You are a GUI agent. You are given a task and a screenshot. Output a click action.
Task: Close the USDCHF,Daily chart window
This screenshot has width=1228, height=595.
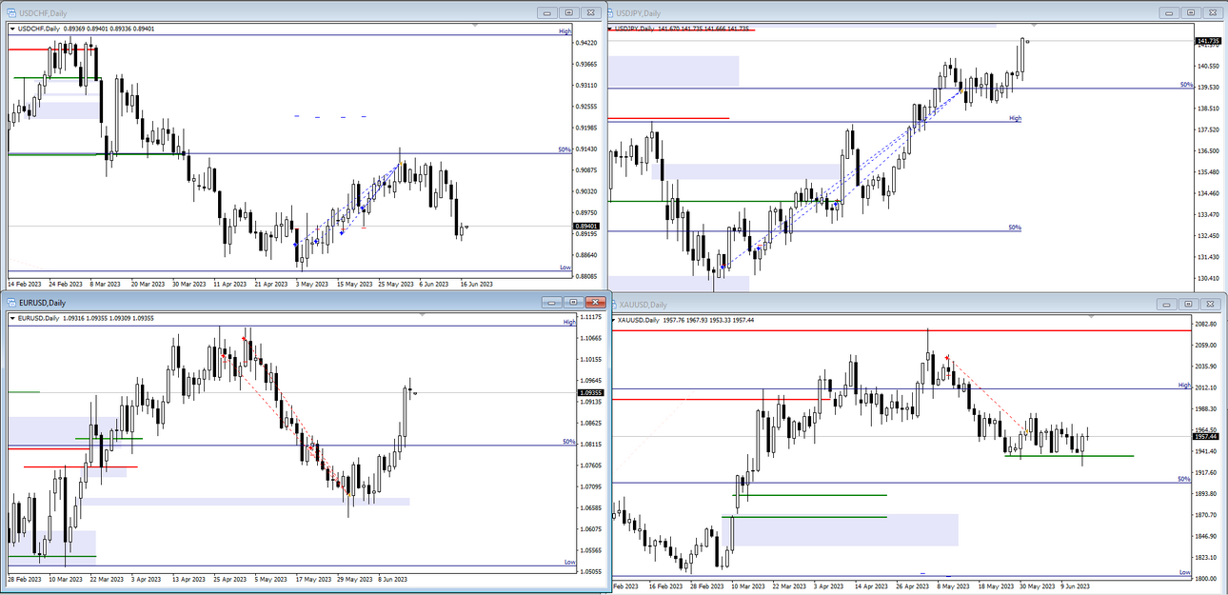tap(592, 12)
